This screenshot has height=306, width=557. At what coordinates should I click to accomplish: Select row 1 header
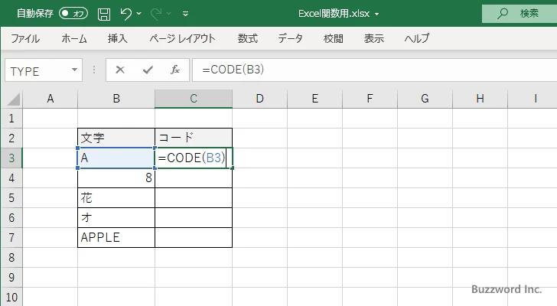click(x=11, y=119)
